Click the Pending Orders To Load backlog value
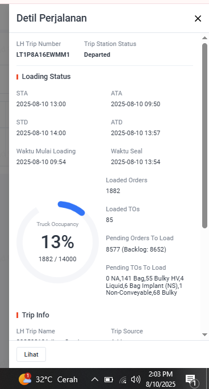209x389 pixels. 136,249
